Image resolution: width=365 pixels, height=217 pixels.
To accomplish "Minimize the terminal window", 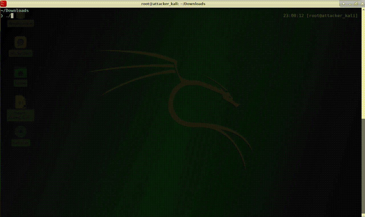I will (350, 4).
